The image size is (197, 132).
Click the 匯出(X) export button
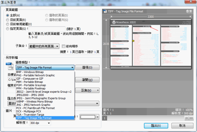coord(156,125)
